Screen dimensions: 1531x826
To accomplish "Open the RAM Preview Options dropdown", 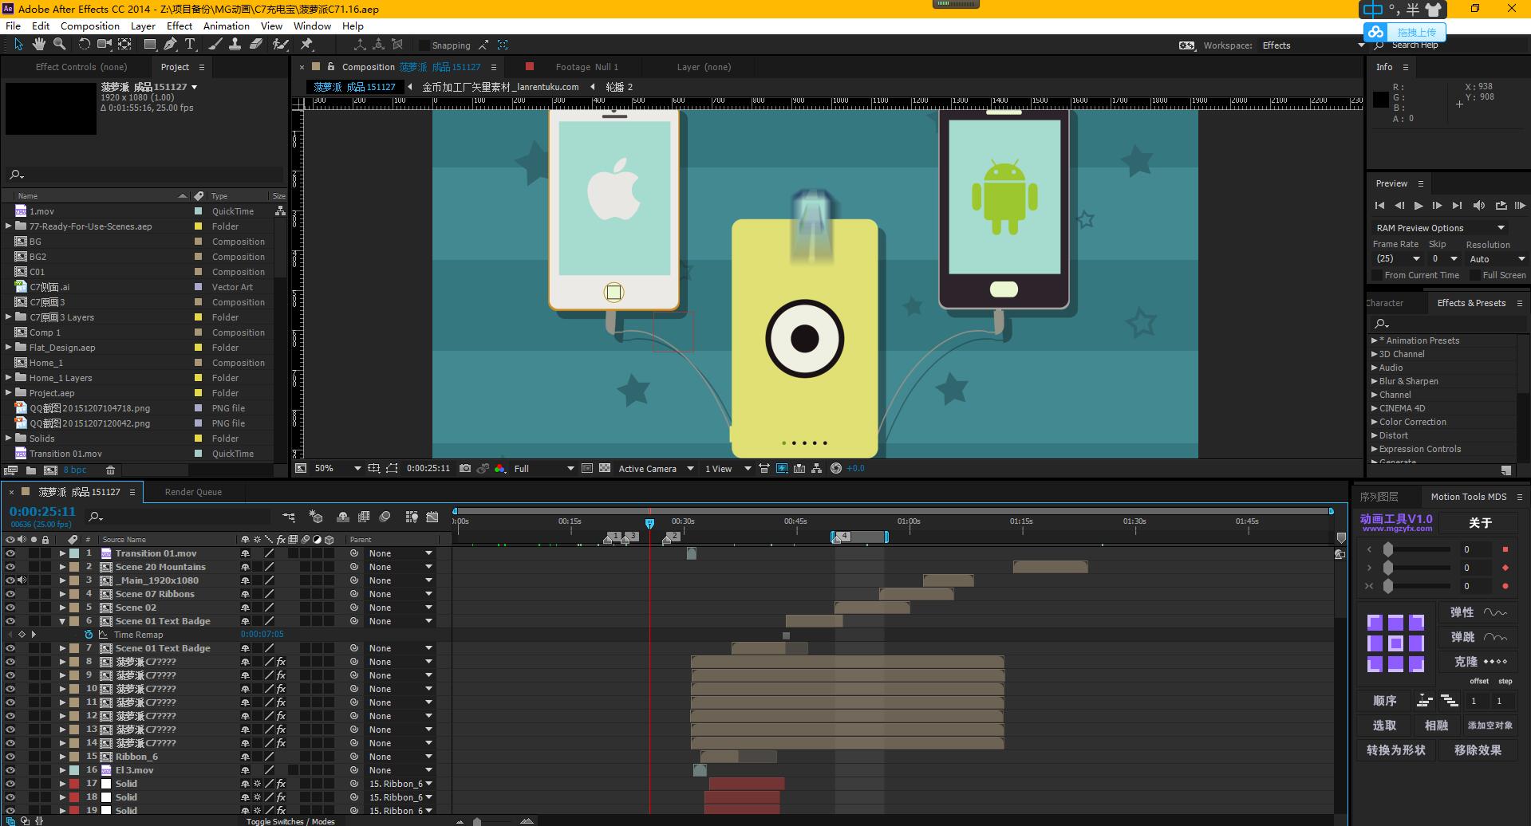I will [1440, 228].
